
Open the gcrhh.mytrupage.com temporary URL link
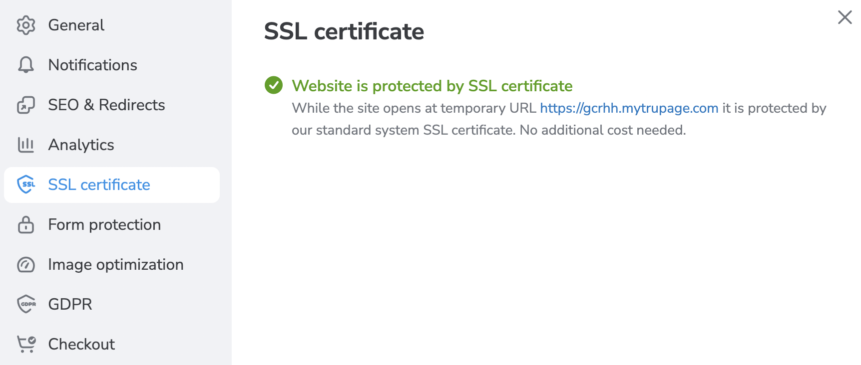pyautogui.click(x=628, y=108)
